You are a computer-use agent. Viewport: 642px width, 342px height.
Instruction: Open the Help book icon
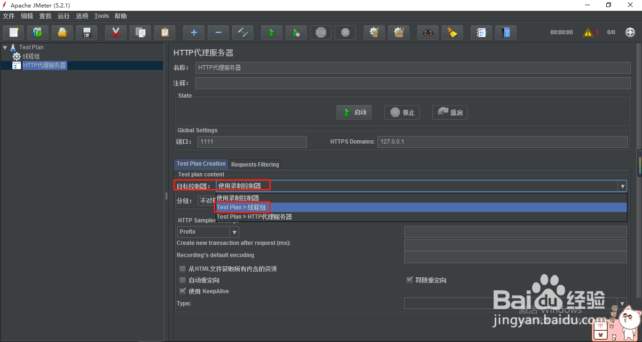(x=506, y=32)
